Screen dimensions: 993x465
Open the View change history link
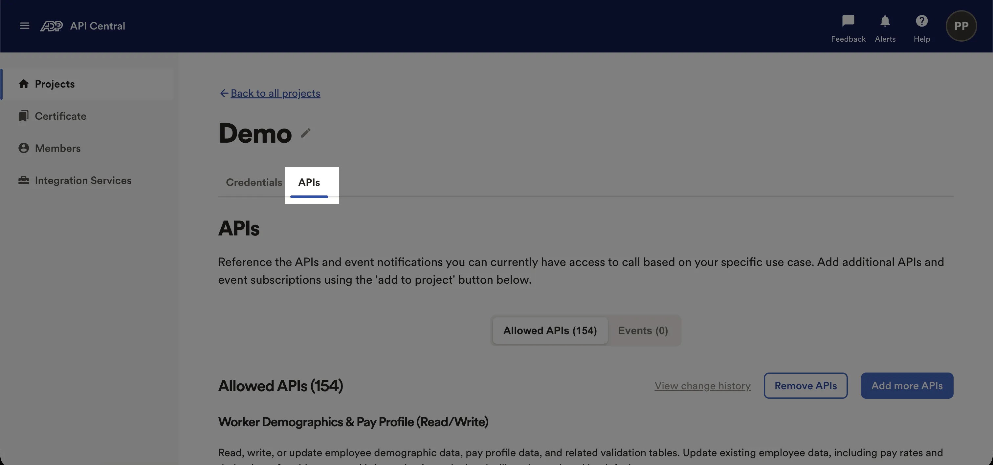point(702,386)
